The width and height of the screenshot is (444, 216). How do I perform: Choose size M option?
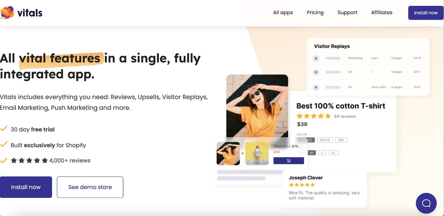tap(312, 153)
